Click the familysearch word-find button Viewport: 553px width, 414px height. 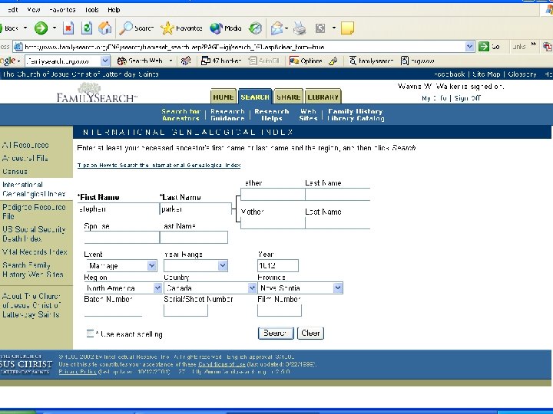371,61
